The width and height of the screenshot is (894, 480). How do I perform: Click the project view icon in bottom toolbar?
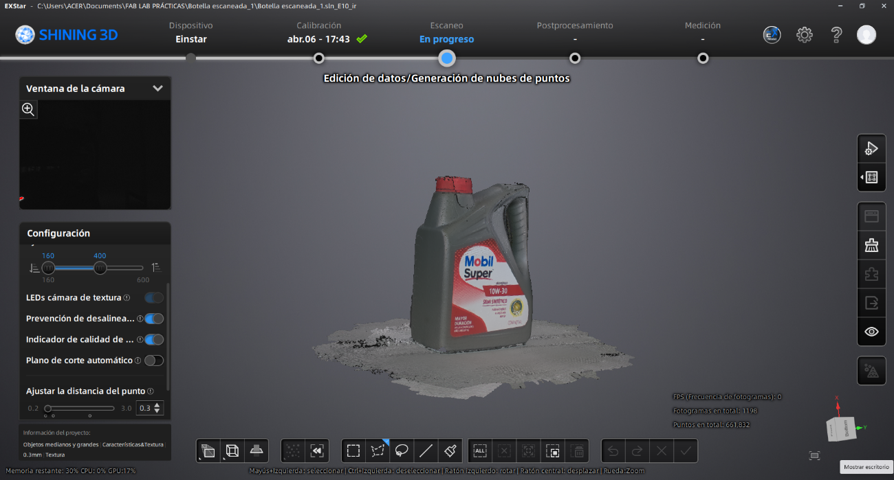[x=208, y=451]
